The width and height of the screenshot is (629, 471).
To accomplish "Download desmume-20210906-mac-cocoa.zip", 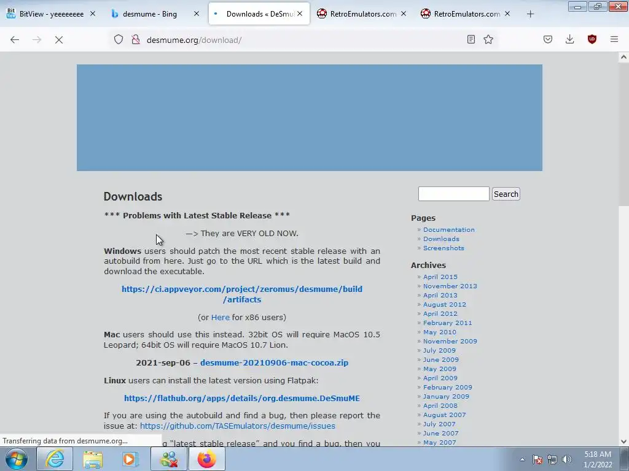I will click(x=274, y=363).
